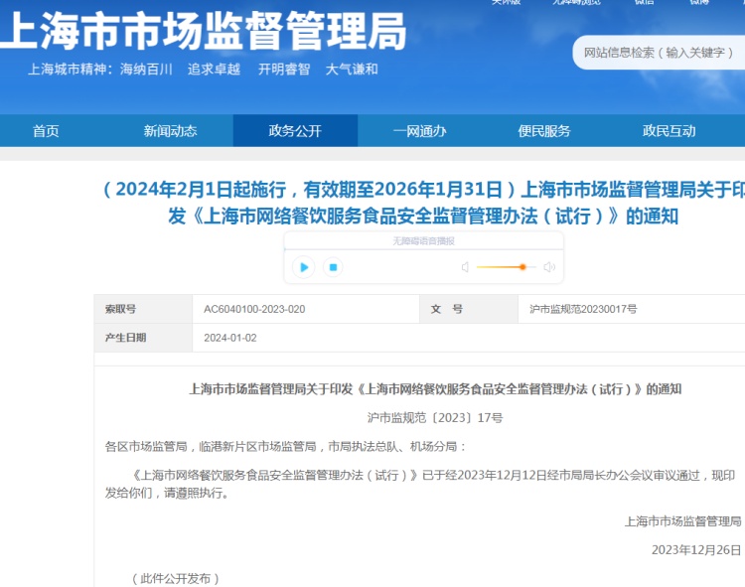The image size is (745, 587).
Task: Stop the voice broadcast playback
Action: [x=334, y=267]
